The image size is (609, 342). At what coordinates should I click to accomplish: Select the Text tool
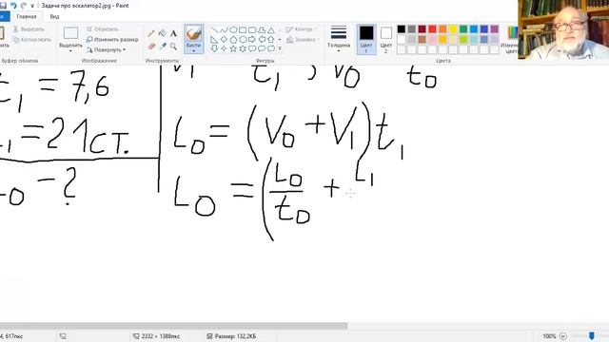pos(173,34)
